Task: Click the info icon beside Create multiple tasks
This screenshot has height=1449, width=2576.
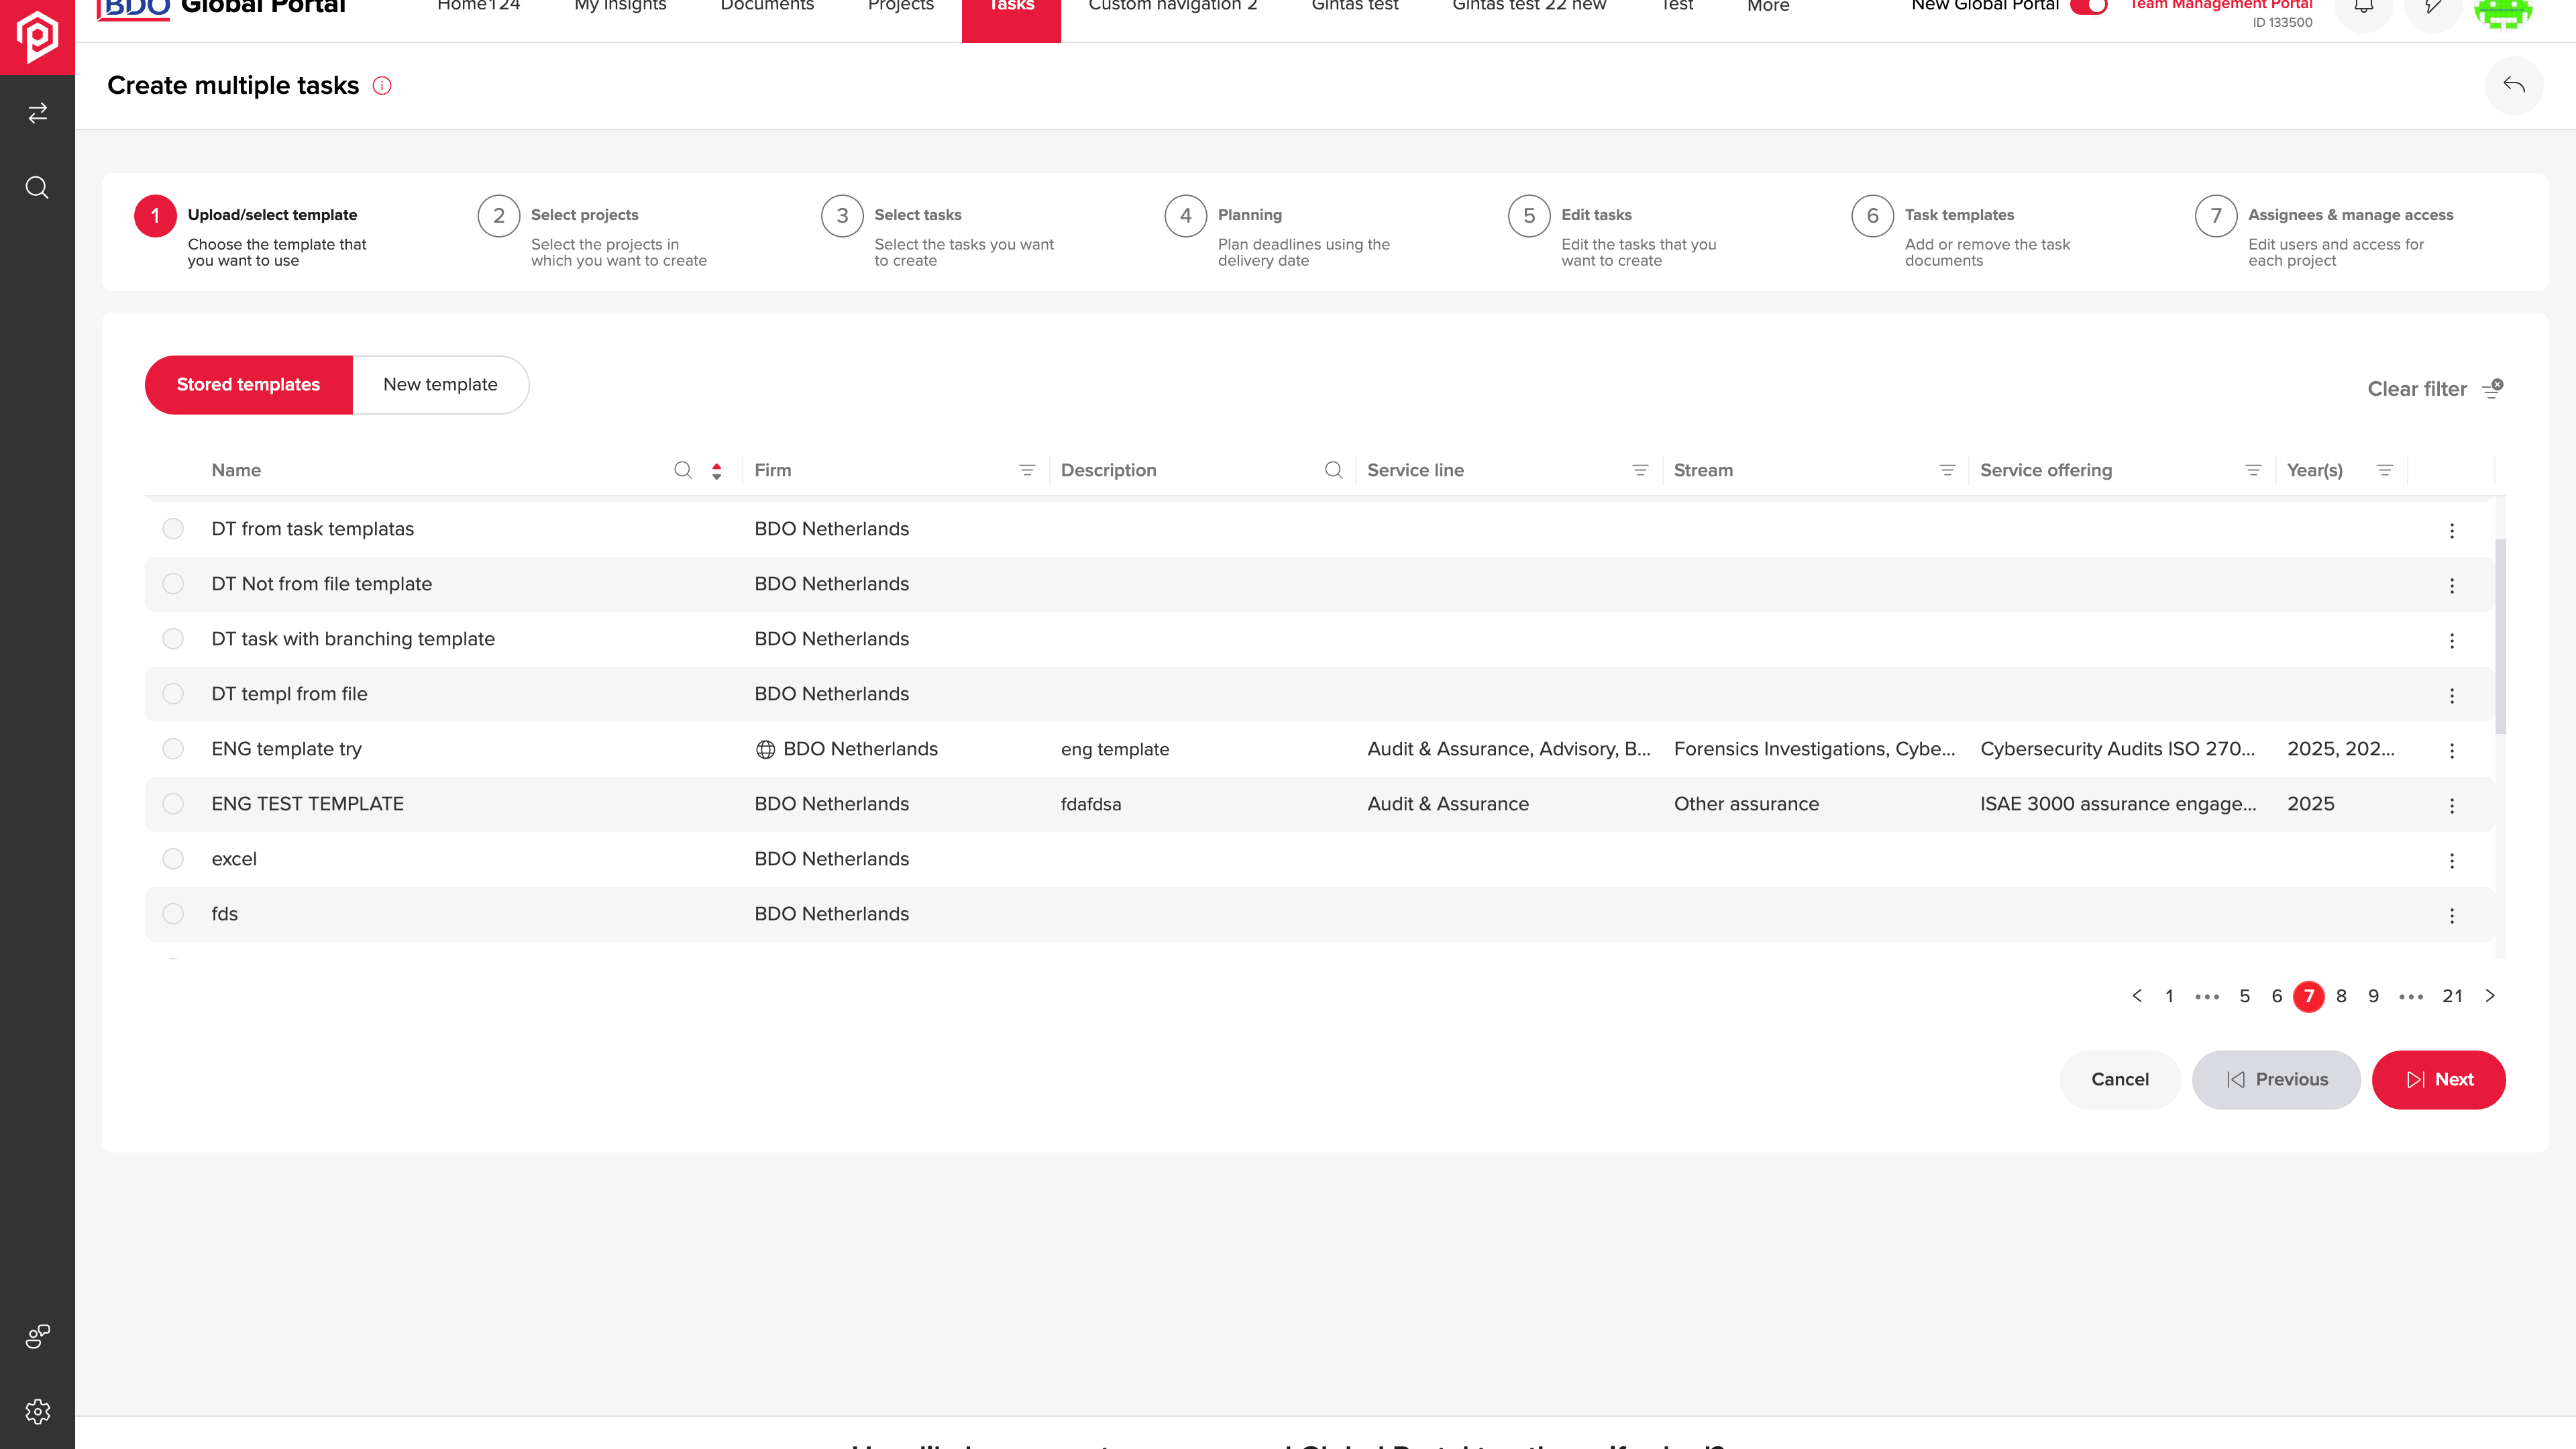Action: [382, 86]
